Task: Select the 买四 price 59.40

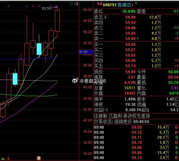Action: (x=130, y=61)
